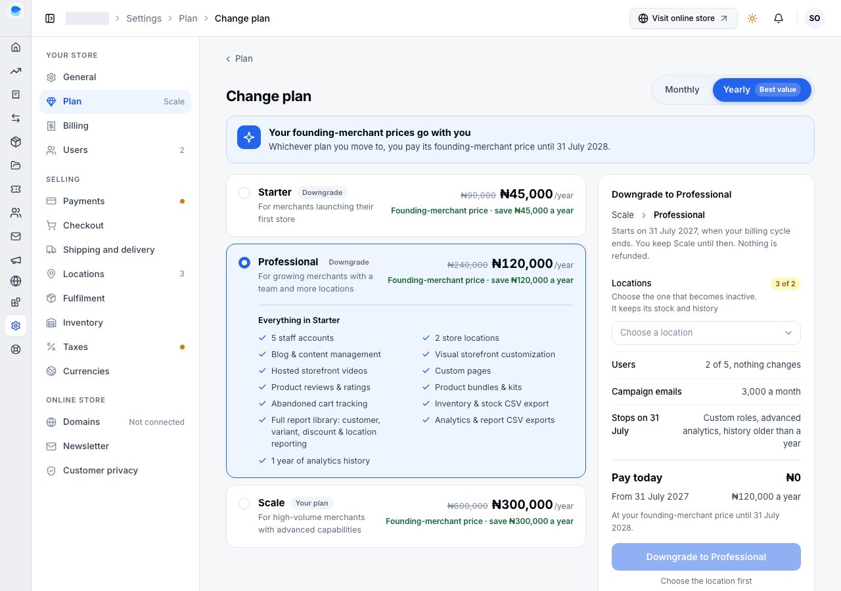Click the app logo at top left
This screenshot has width=841, height=591.
pyautogui.click(x=16, y=11)
